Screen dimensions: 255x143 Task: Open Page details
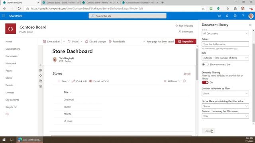point(117,41)
